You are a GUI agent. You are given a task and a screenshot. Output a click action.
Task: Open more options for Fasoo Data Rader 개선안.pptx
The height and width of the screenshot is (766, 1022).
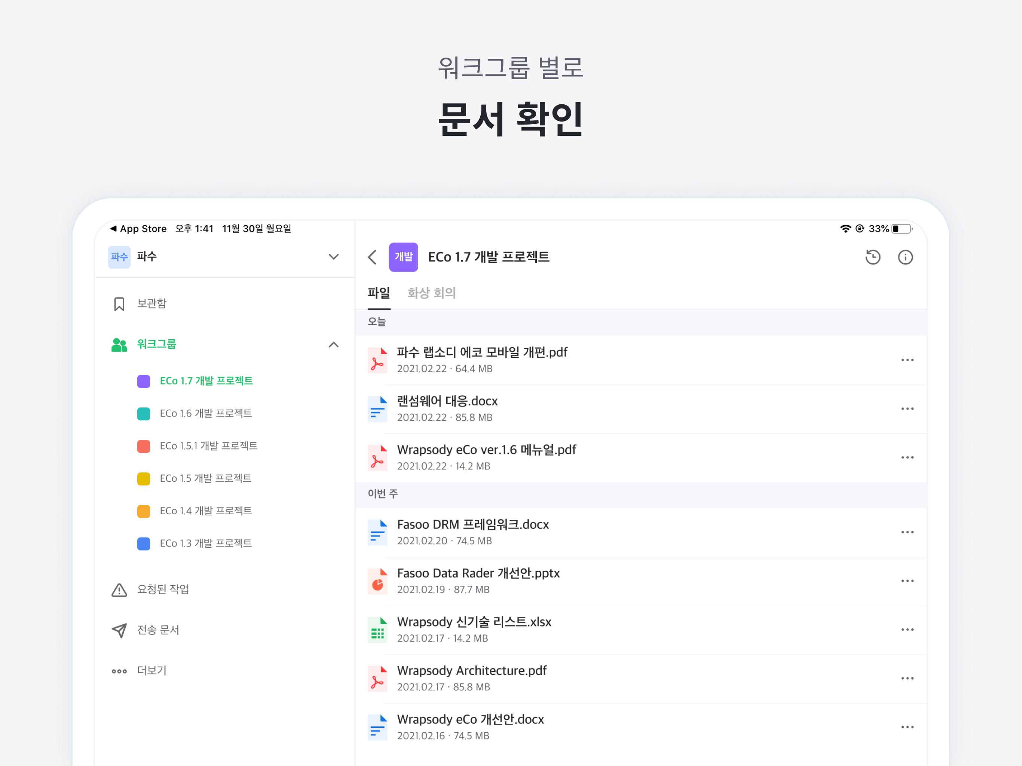(908, 581)
